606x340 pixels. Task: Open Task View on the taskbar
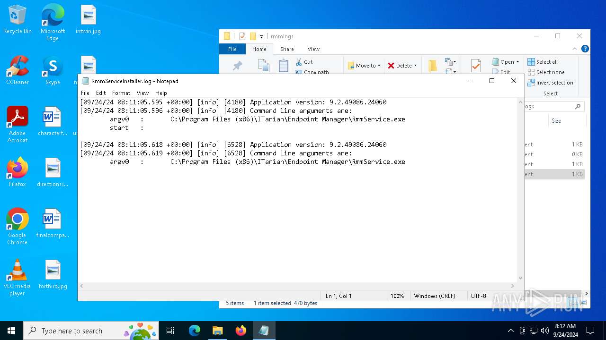pos(170,331)
